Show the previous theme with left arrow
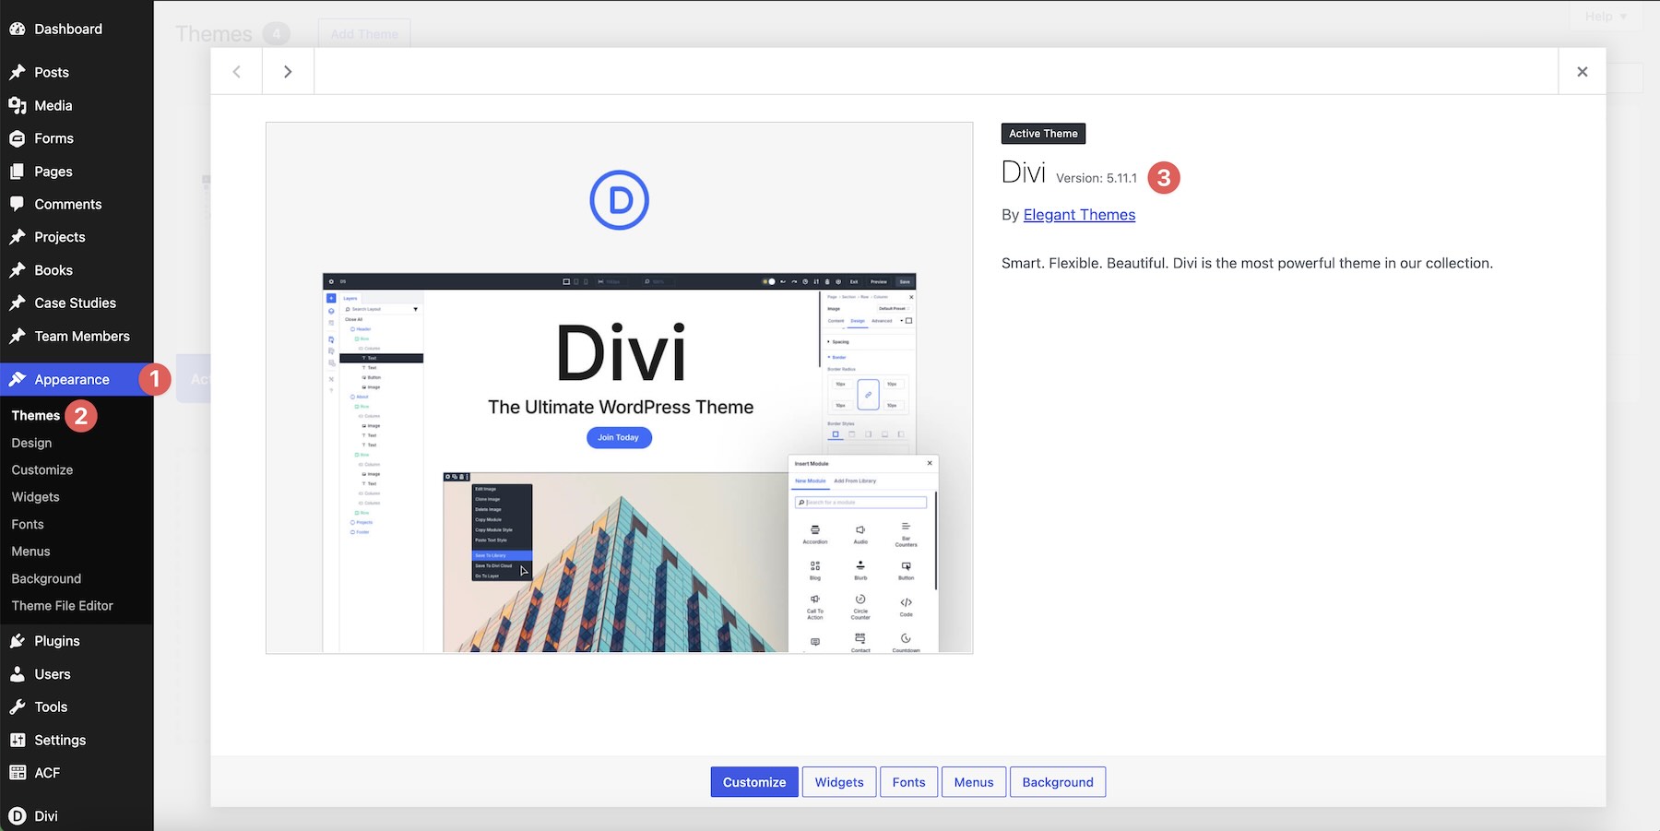Viewport: 1660px width, 831px height. click(x=236, y=71)
